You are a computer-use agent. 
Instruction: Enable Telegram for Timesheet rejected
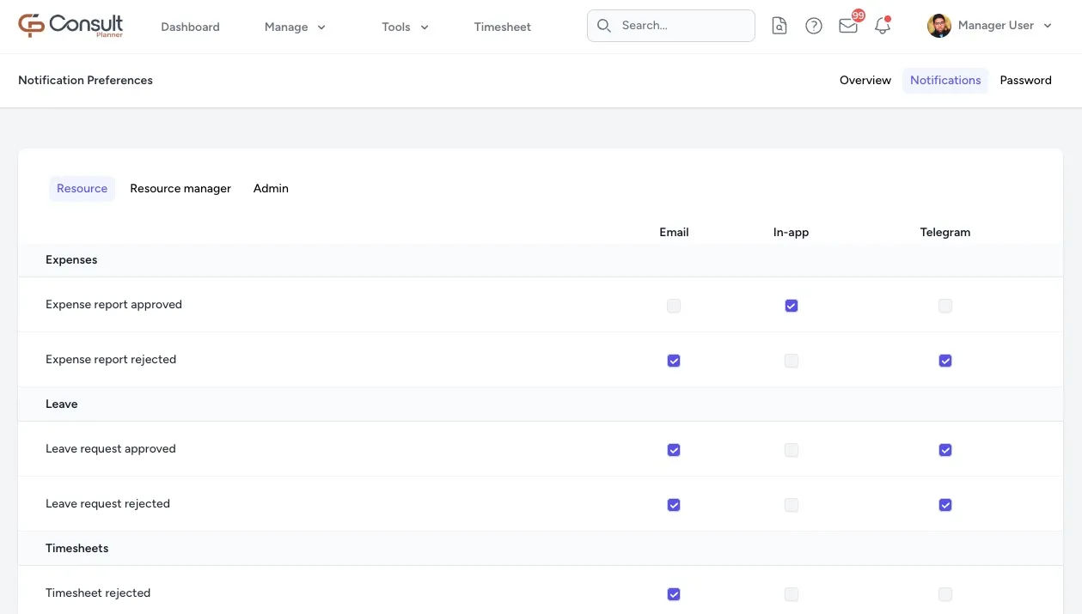tap(945, 594)
